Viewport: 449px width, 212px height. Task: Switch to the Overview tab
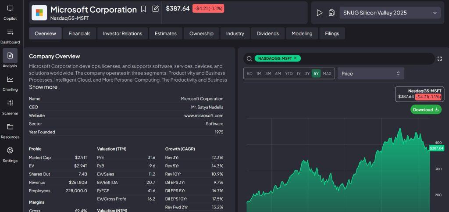(x=45, y=33)
